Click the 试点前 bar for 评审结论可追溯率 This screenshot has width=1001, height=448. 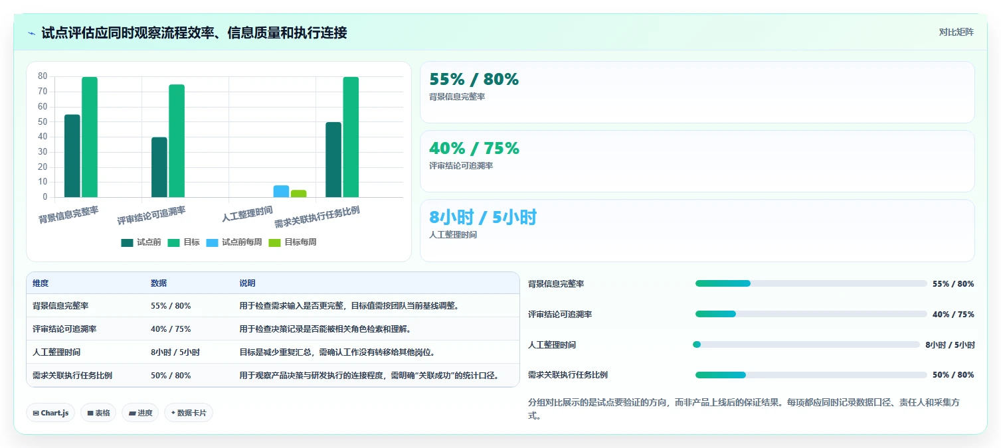coord(159,167)
